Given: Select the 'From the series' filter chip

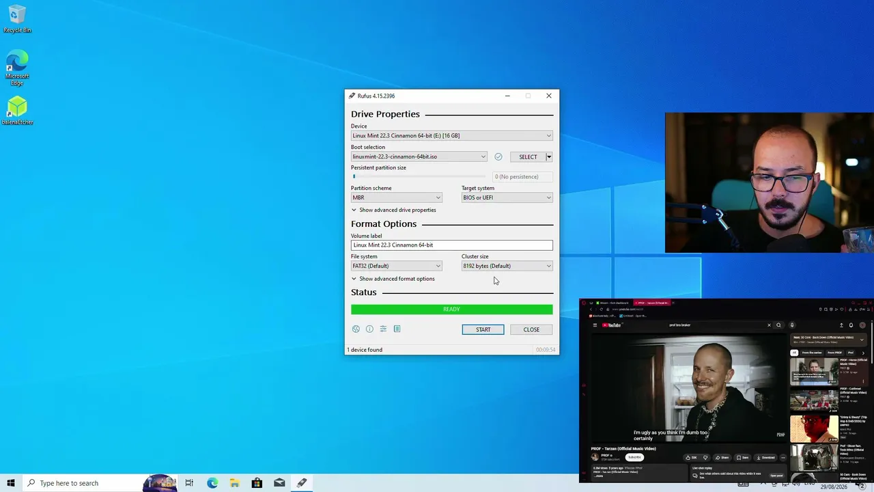Looking at the screenshot, I should pyautogui.click(x=811, y=353).
